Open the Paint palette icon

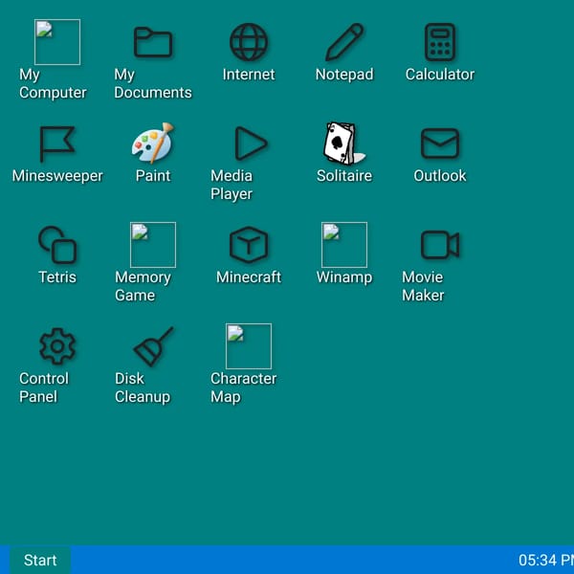[153, 143]
